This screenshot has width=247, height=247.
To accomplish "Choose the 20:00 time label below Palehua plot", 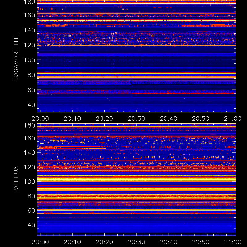I will point(40,242).
